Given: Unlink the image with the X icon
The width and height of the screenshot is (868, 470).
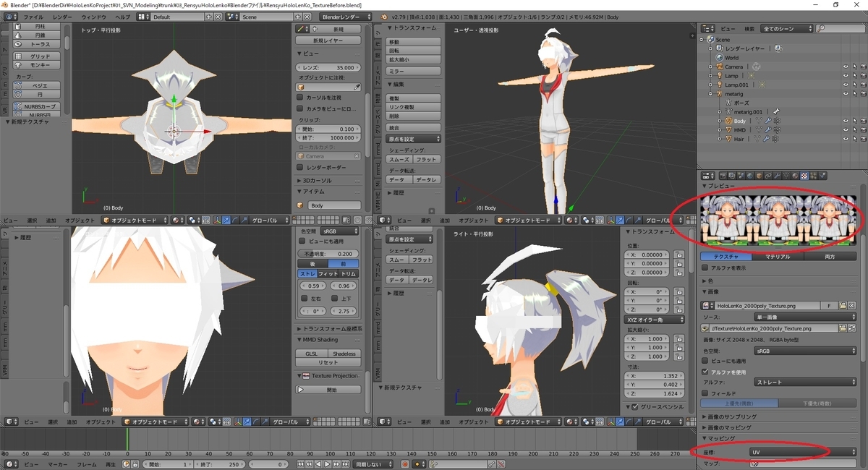Looking at the screenshot, I should [x=852, y=306].
